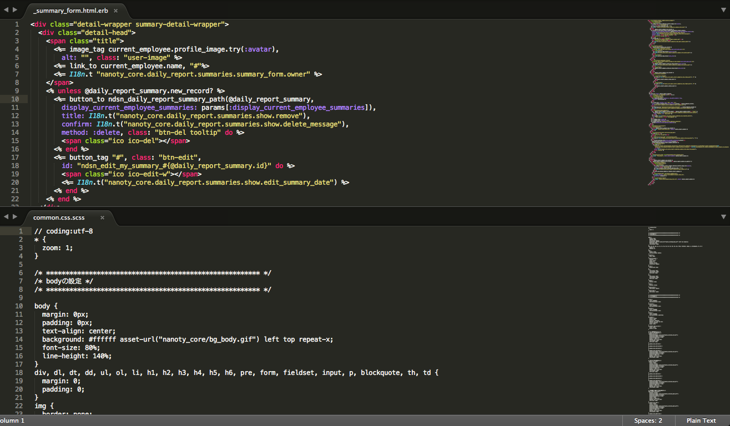Click line number 17 in upper pane
Viewport: 730px width, 426px height.
pyautogui.click(x=15, y=158)
